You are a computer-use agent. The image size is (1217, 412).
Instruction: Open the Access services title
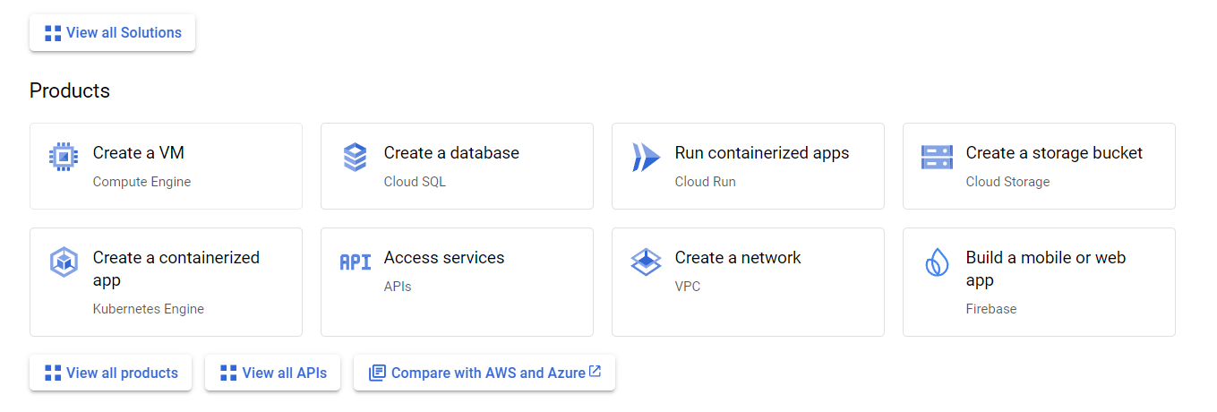coord(444,258)
